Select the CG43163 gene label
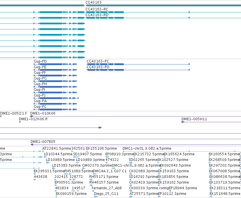 coord(93,3)
